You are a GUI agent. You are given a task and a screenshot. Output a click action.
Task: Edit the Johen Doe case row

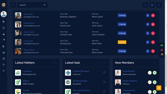point(148,15)
